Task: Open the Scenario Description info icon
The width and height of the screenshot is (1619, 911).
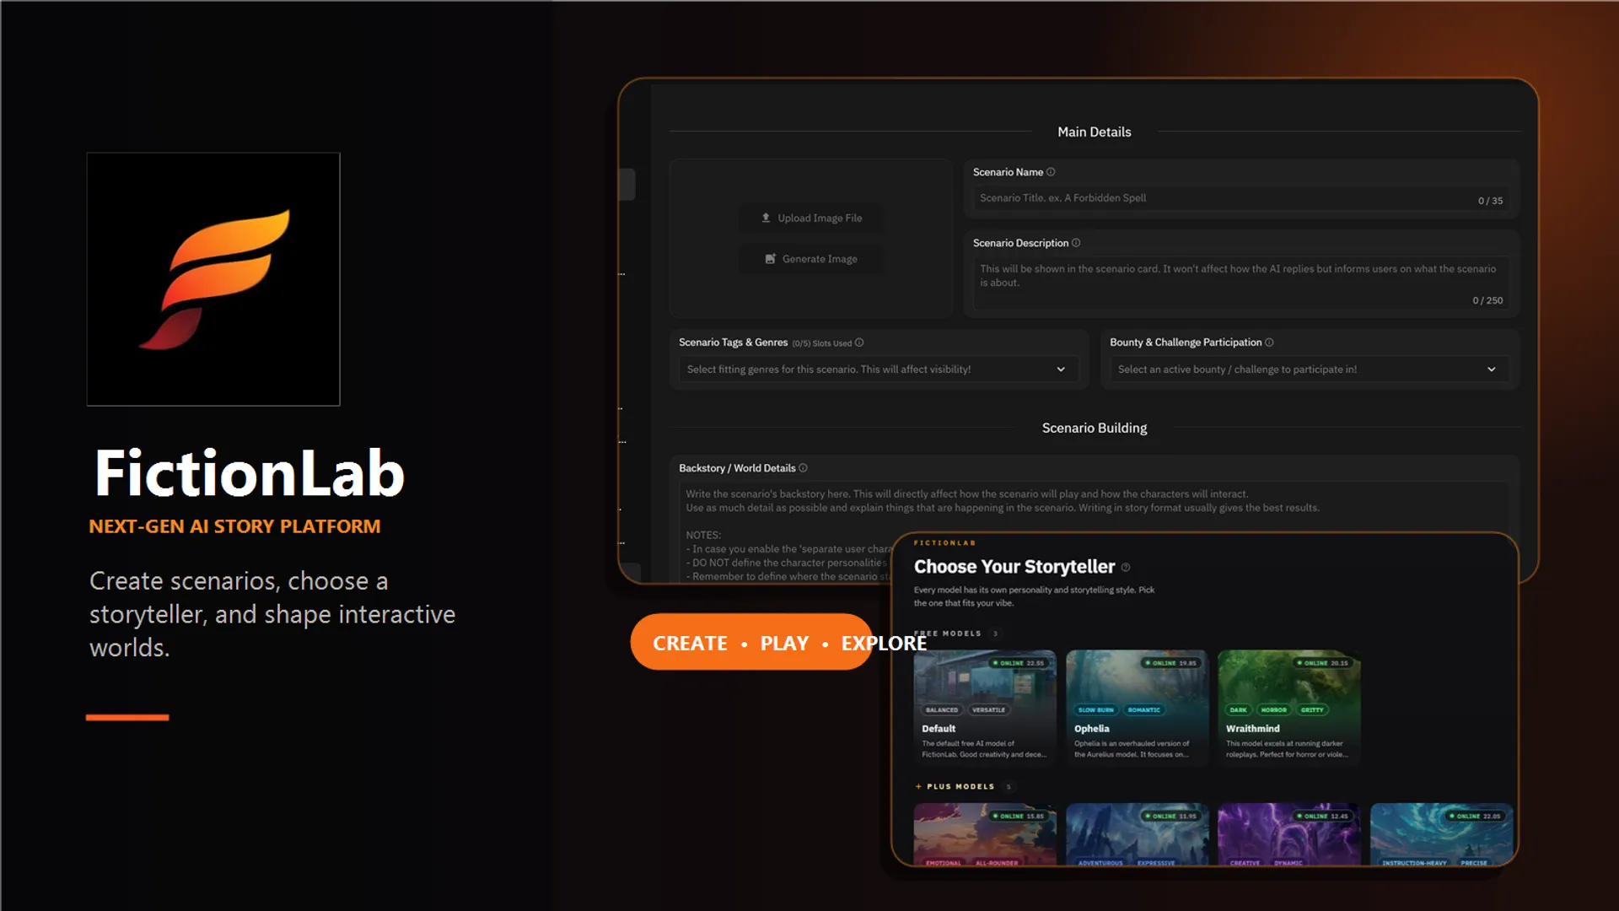Action: point(1076,243)
